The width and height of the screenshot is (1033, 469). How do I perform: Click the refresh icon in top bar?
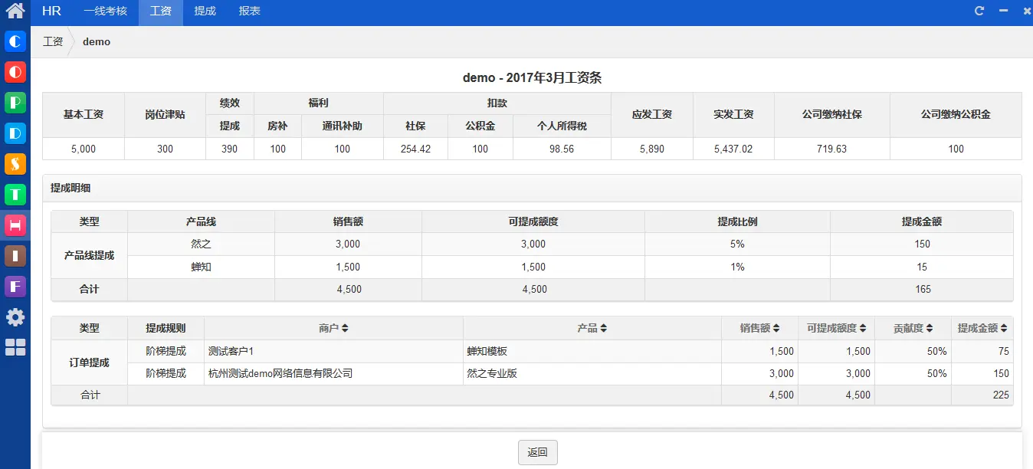(979, 11)
